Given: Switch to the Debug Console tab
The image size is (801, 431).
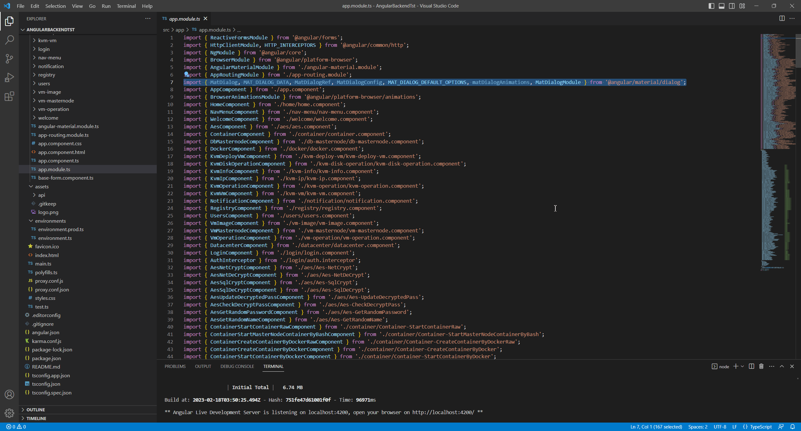Looking at the screenshot, I should point(237,366).
